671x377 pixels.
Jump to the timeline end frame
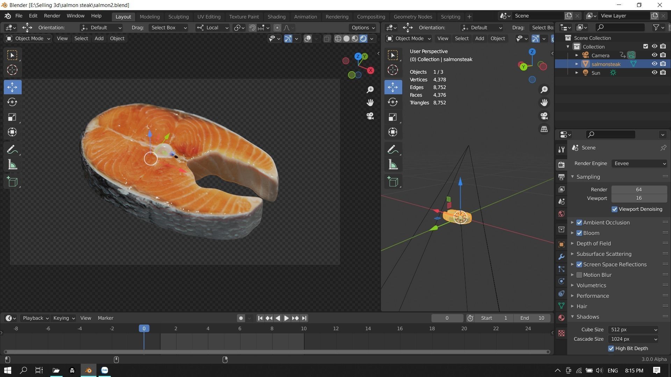[304, 318]
